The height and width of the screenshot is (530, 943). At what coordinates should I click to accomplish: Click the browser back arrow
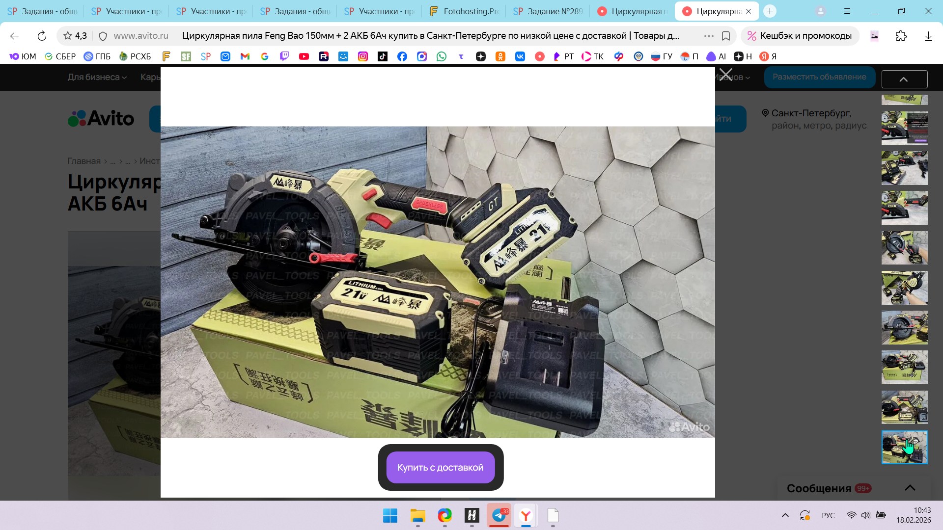click(x=14, y=36)
